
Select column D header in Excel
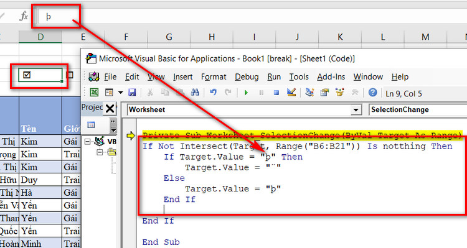pyautogui.click(x=40, y=37)
